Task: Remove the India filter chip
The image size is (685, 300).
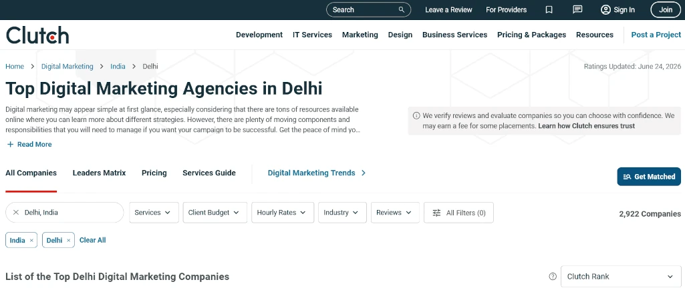Action: point(31,240)
